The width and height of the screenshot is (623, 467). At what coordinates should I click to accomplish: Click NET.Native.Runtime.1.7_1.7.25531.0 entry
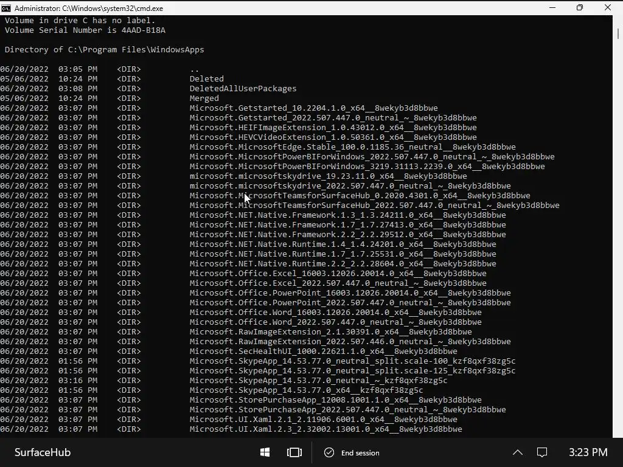(343, 254)
